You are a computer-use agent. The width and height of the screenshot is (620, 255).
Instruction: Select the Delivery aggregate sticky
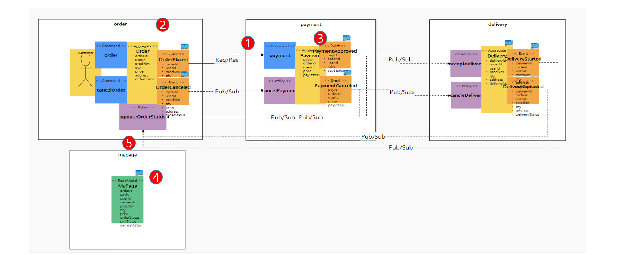(x=497, y=80)
